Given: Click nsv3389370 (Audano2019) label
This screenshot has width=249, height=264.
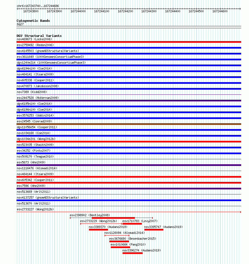Looking at the screenshot, I should click(108, 227).
